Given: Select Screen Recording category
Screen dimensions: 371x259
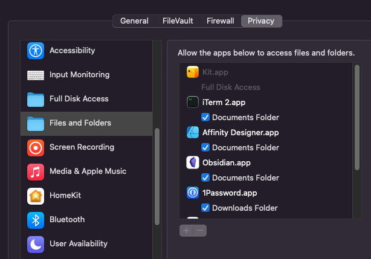Looking at the screenshot, I should click(86, 148).
